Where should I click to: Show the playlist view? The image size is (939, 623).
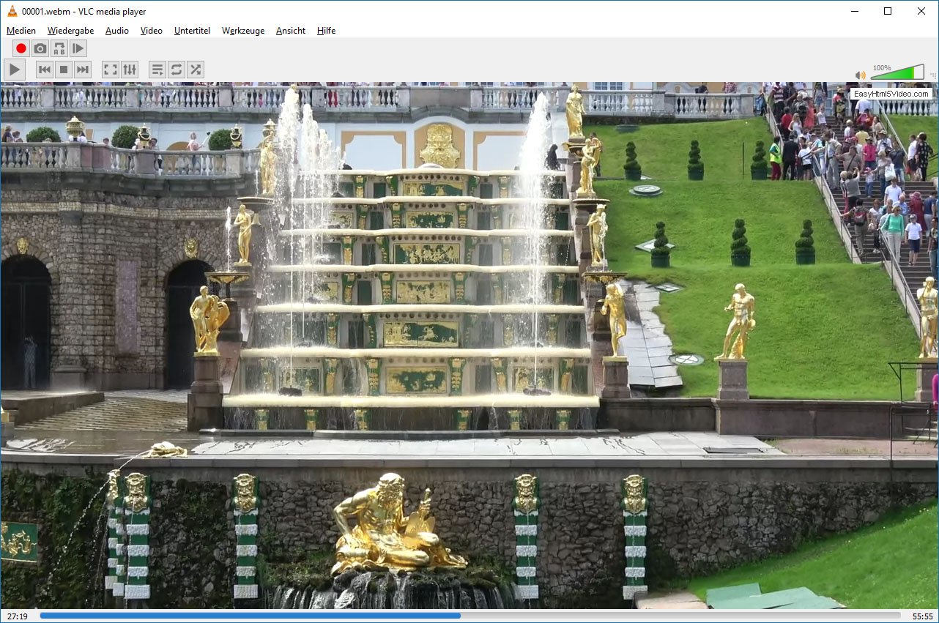[x=157, y=70]
